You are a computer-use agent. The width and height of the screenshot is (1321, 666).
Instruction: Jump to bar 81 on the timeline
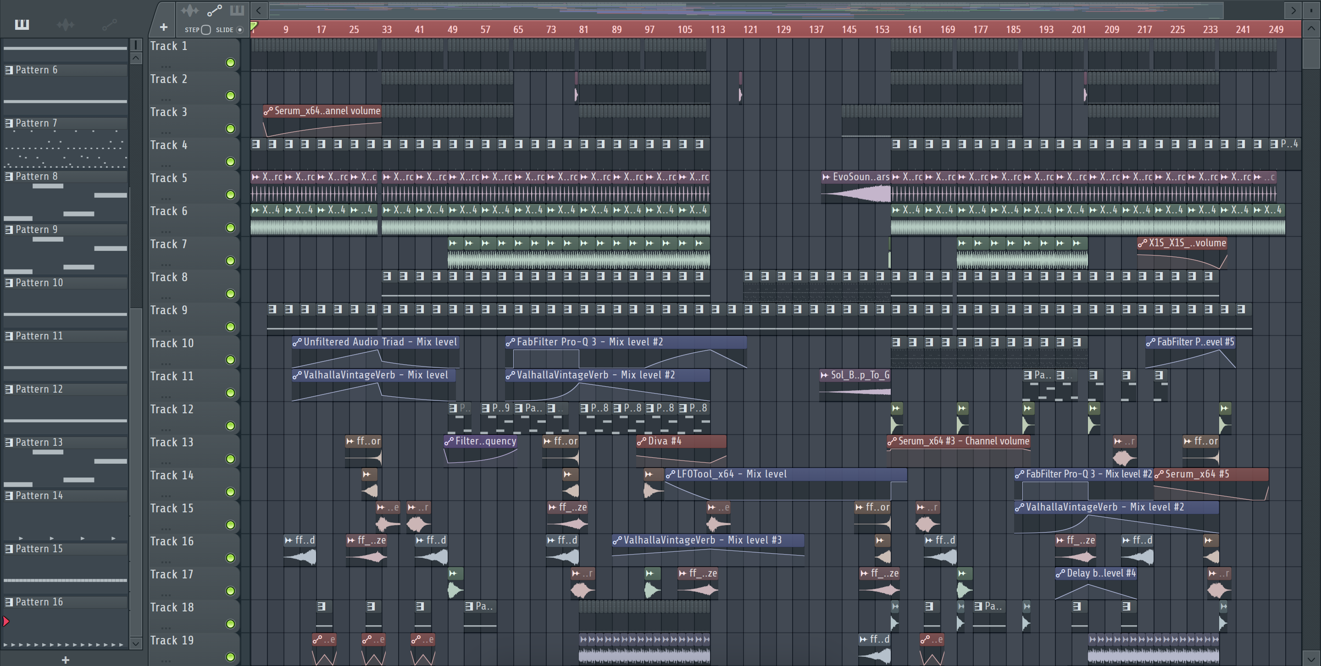(x=583, y=29)
